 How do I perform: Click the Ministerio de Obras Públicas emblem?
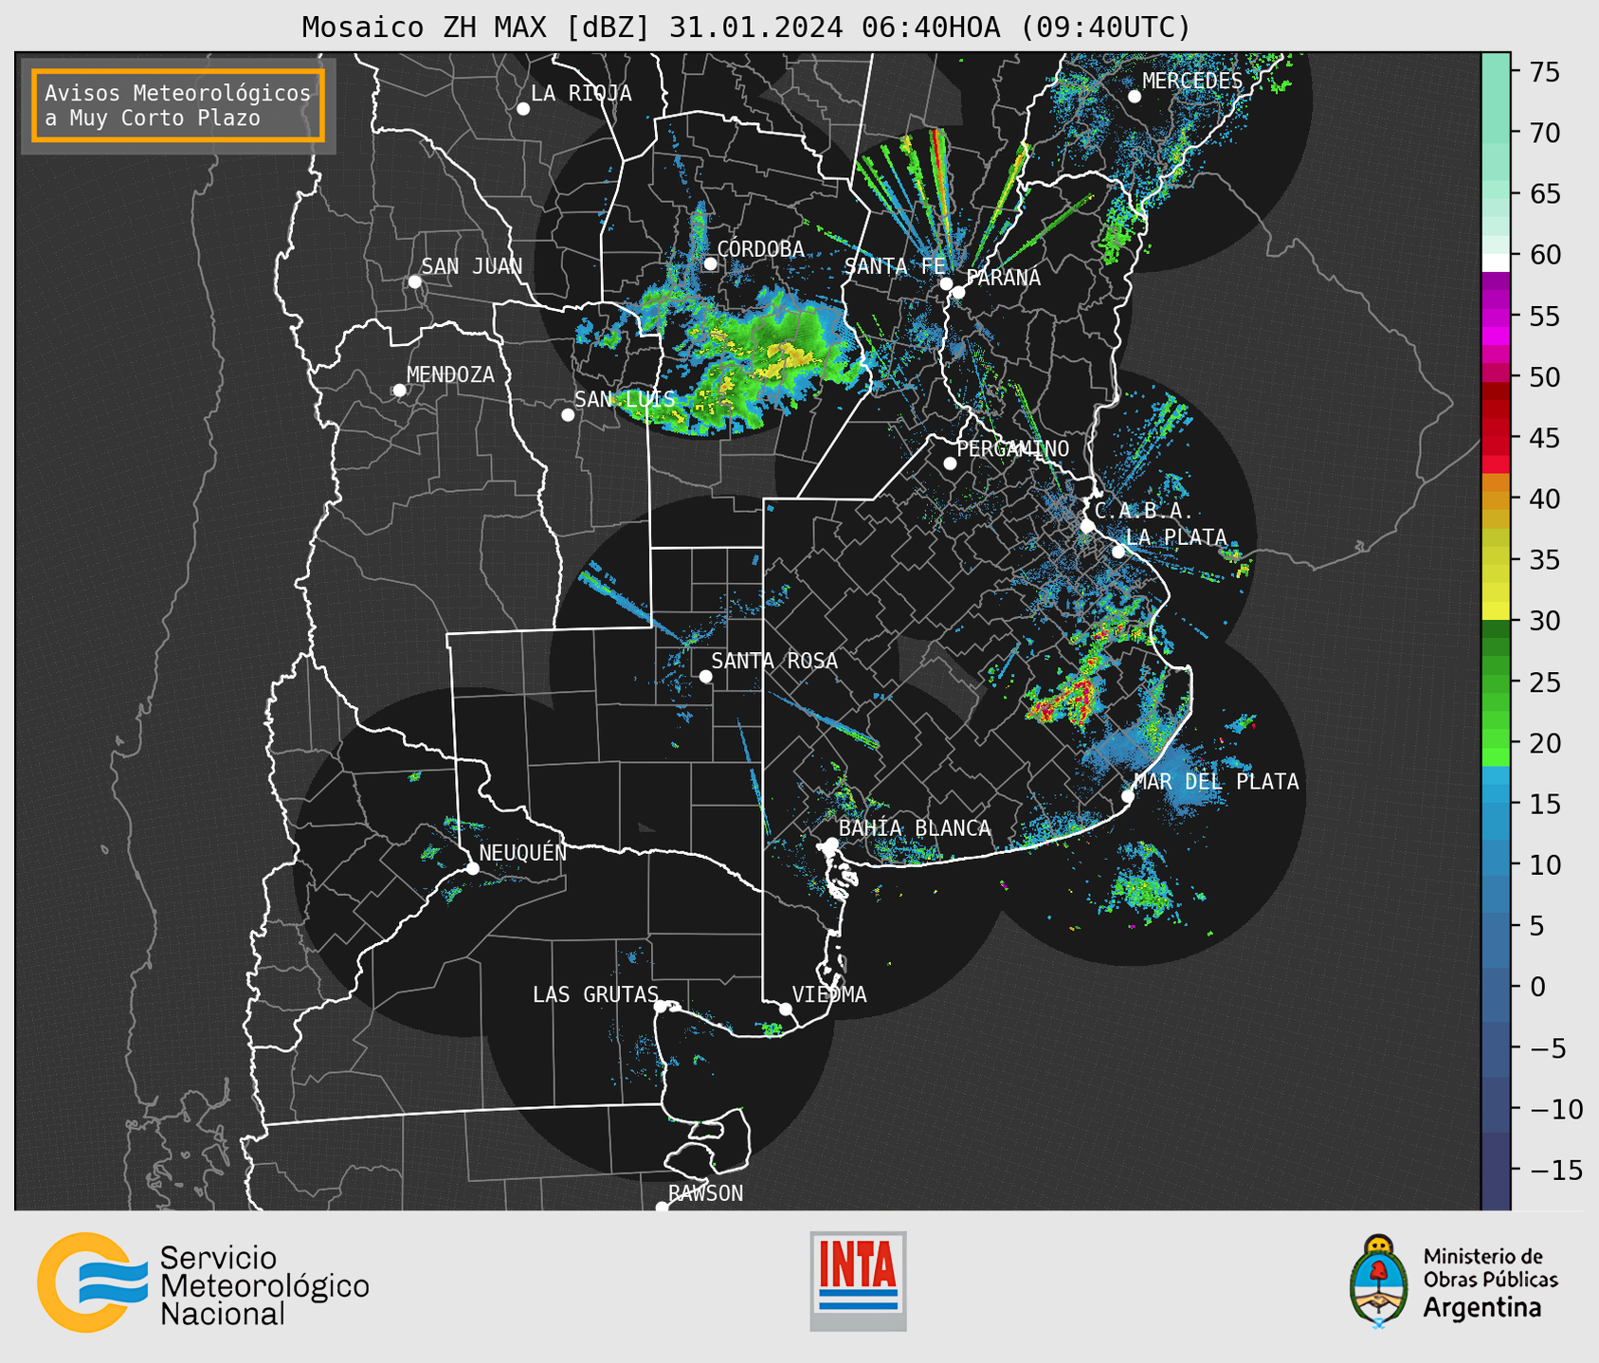point(1380,1281)
